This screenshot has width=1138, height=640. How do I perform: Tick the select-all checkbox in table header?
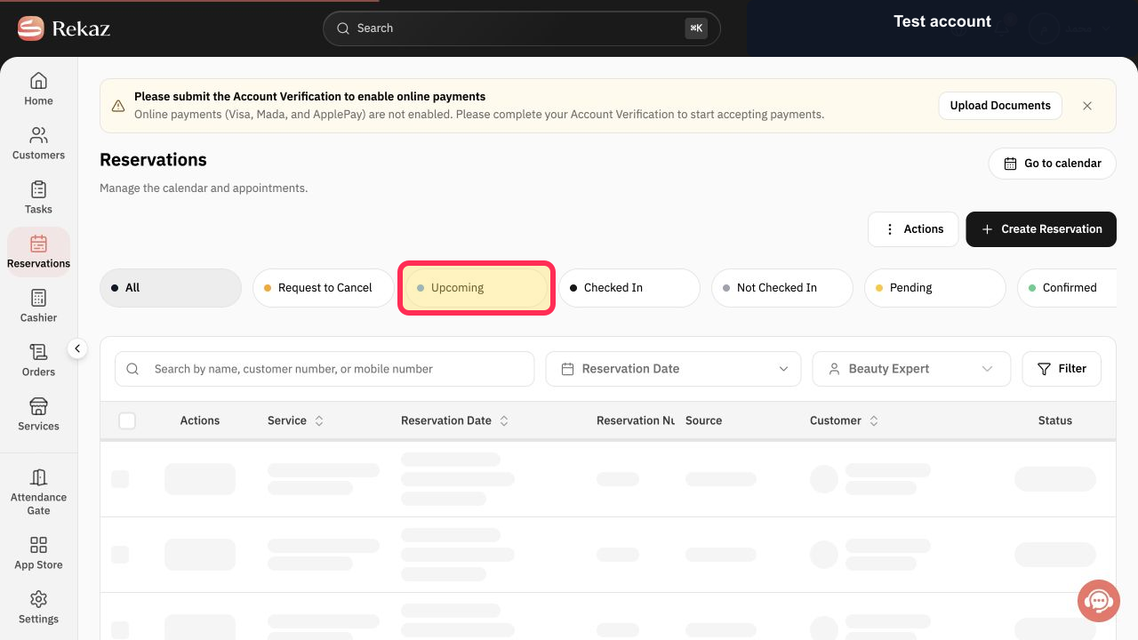[x=127, y=420]
